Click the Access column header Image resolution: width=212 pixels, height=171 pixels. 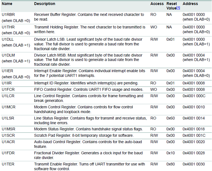[x=157, y=4]
